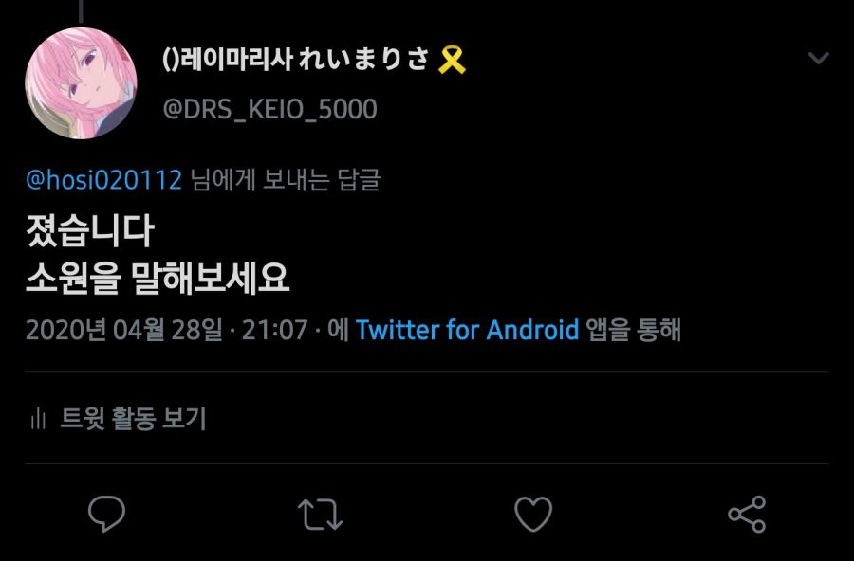Click the 2020년 04월 28일 timestamp

click(x=124, y=330)
